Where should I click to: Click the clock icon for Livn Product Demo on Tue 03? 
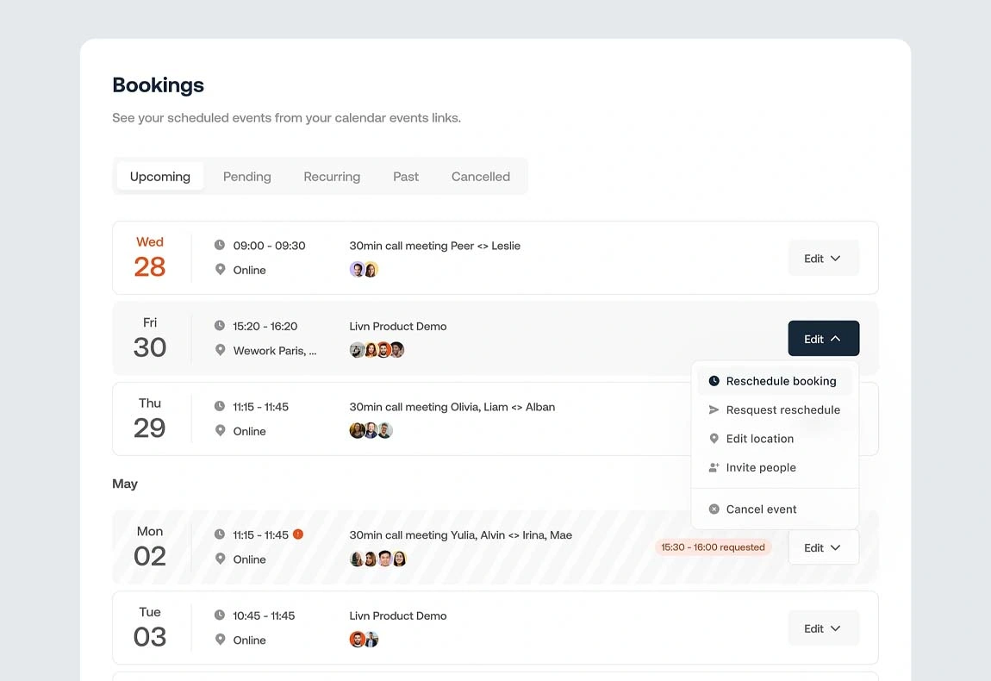[221, 615]
